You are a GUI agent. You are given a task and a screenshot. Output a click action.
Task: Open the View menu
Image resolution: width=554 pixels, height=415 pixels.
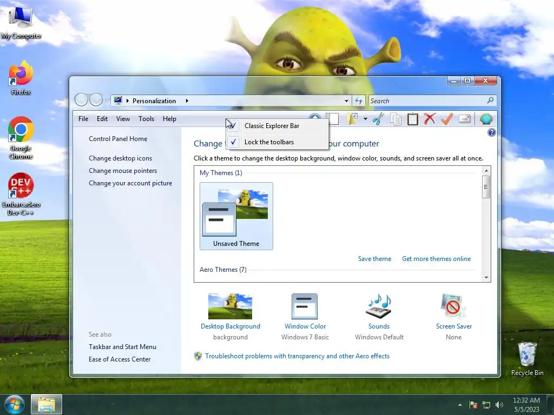click(123, 119)
